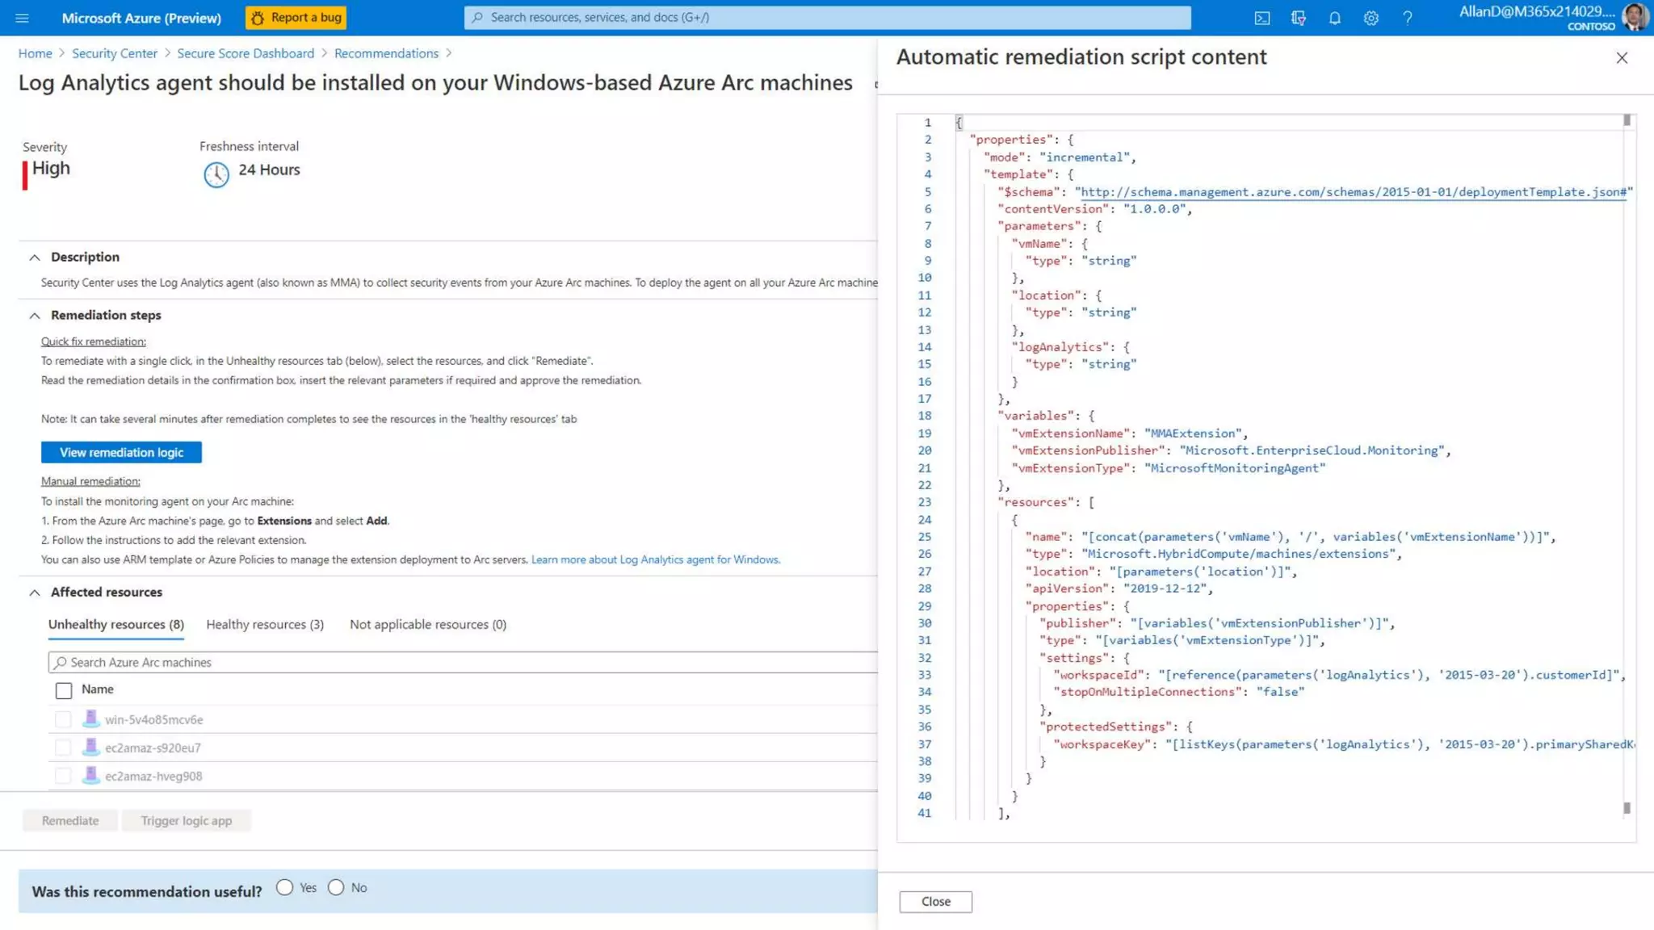Screen dimensions: 1654x930
Task: Open the notifications bell
Action: point(1334,18)
